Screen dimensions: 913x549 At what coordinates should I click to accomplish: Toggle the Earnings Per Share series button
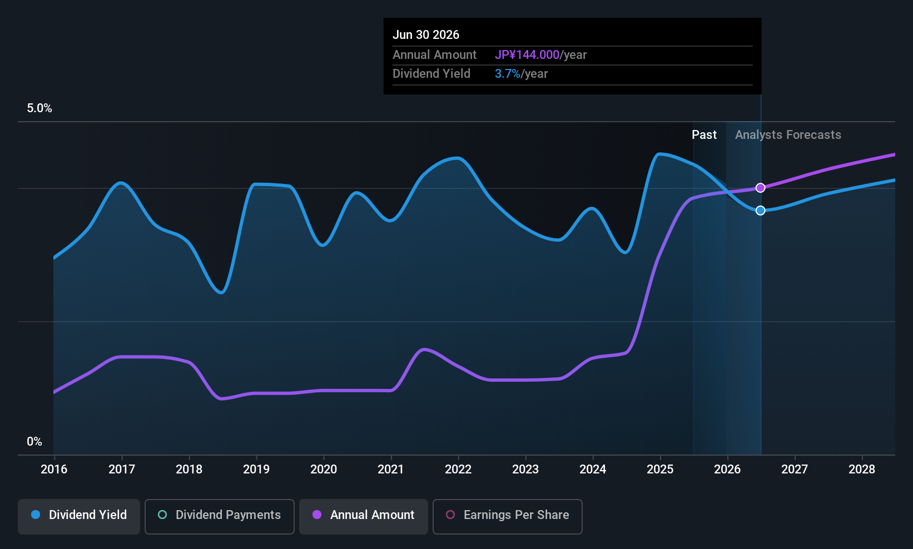(508, 517)
